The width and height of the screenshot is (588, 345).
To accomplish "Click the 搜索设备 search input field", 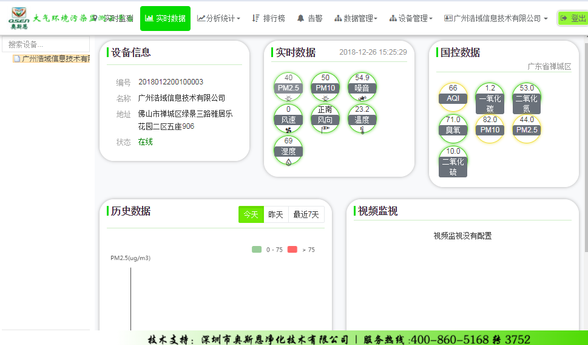I will [46, 44].
